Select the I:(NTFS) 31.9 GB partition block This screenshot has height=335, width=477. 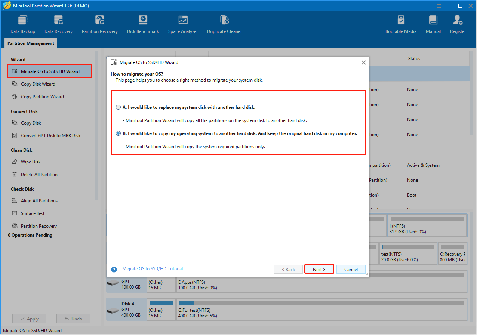pyautogui.click(x=427, y=225)
